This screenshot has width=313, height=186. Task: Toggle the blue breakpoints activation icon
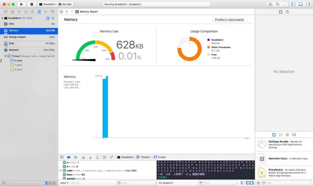coord(69,157)
